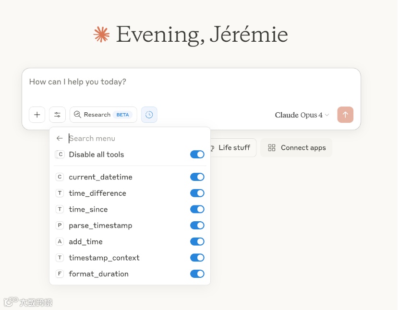Open the Claude Opus 4 model selector
This screenshot has width=400, height=310.
click(x=302, y=115)
